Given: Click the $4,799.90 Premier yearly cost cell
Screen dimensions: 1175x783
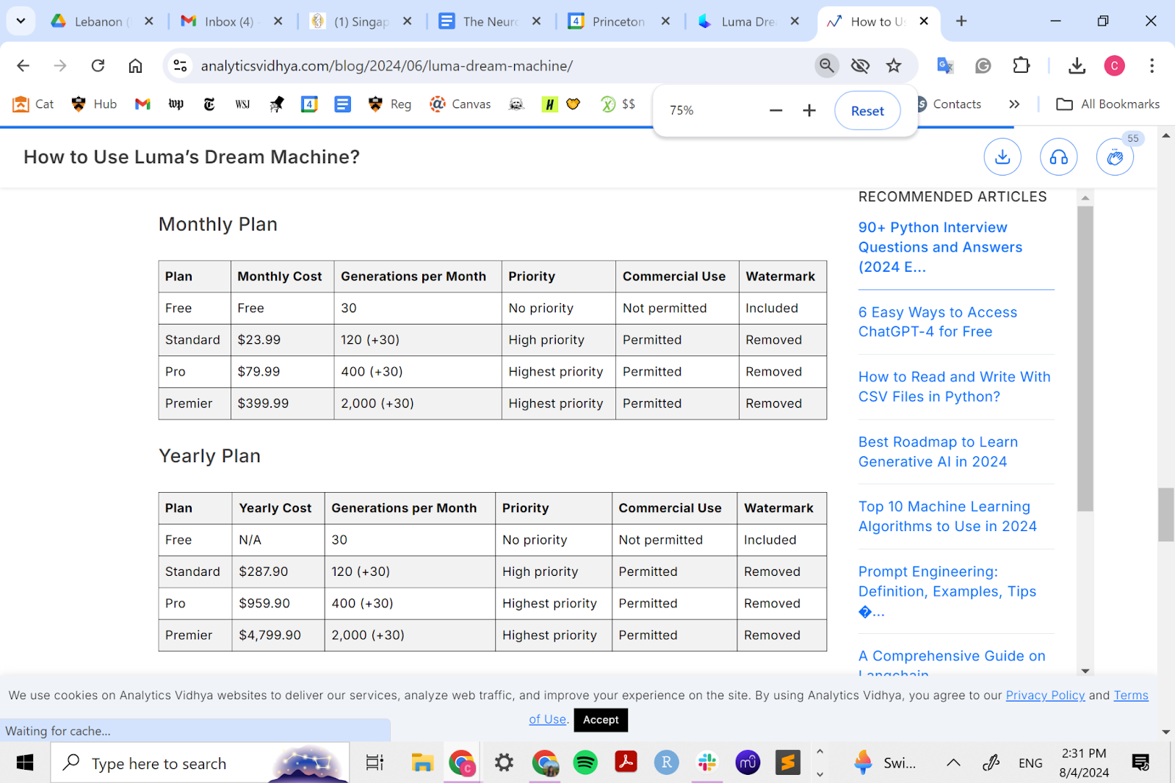Looking at the screenshot, I should (x=278, y=635).
